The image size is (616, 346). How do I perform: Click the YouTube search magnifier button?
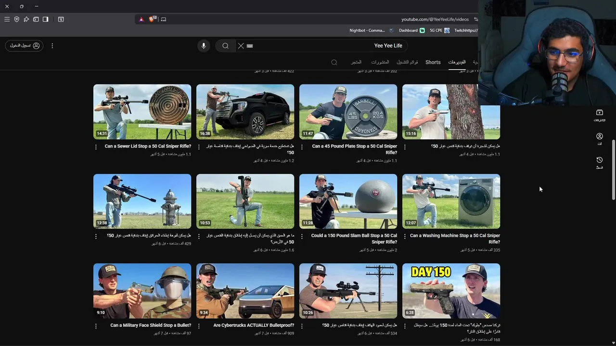tap(225, 46)
